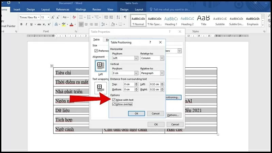Click the Center alignment icon
Image resolution: width=272 pixels, height=153 pixels.
[86, 24]
